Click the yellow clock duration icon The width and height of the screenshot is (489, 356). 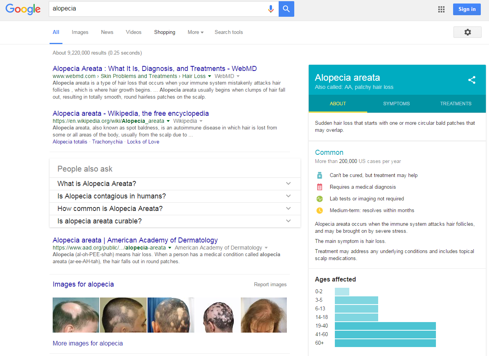click(x=320, y=210)
